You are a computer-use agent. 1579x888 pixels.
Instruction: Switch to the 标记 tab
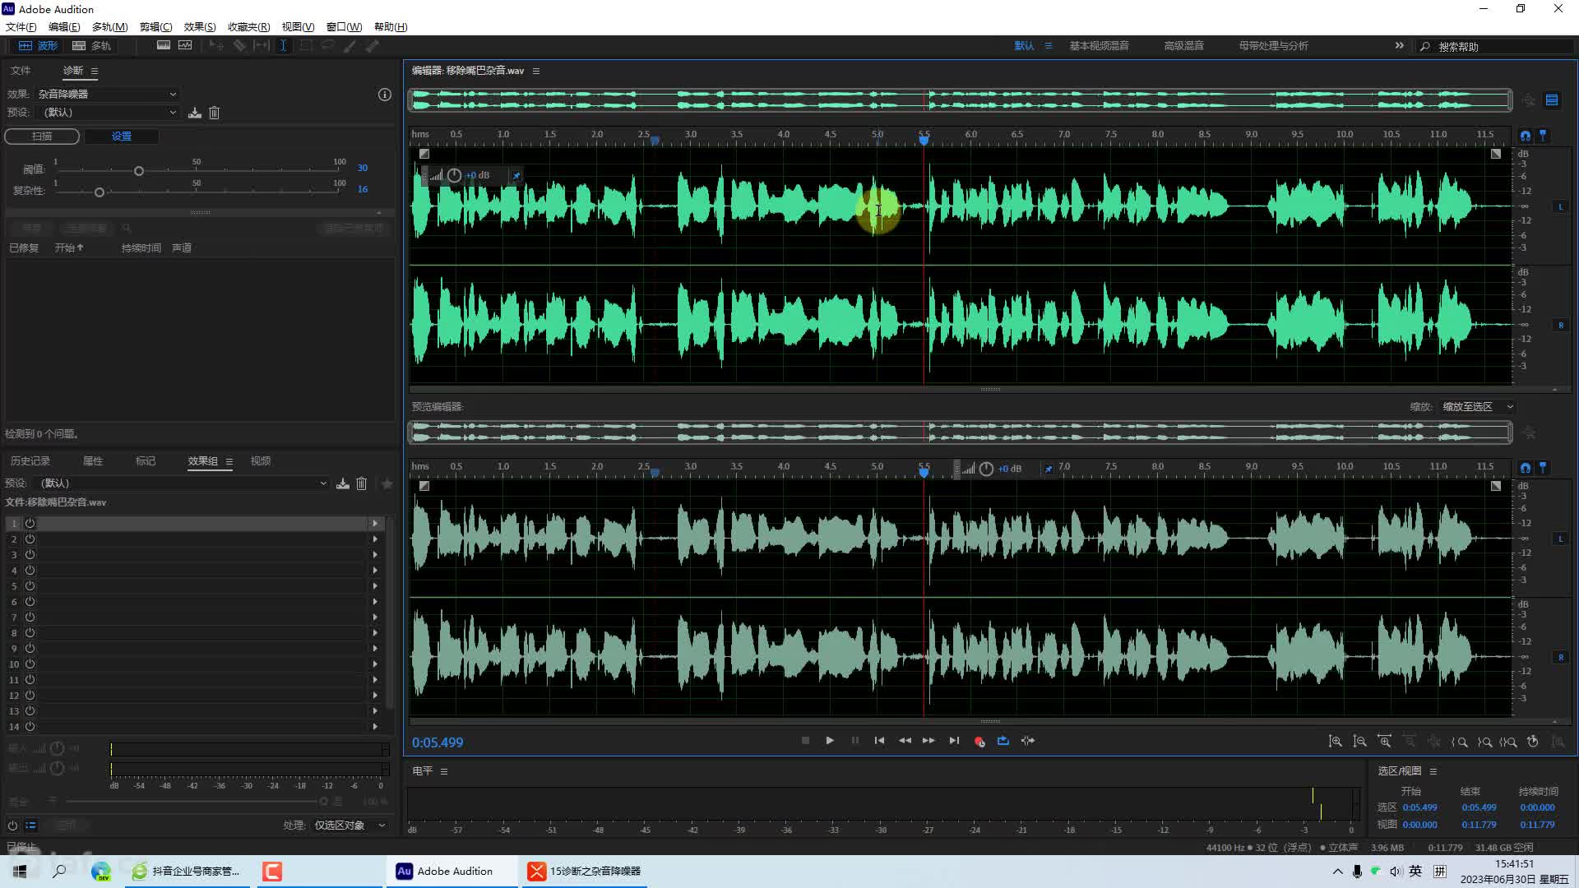point(146,461)
